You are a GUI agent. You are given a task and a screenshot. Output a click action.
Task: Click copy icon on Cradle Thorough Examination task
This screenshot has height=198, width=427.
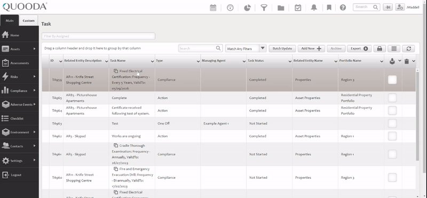tap(116, 146)
